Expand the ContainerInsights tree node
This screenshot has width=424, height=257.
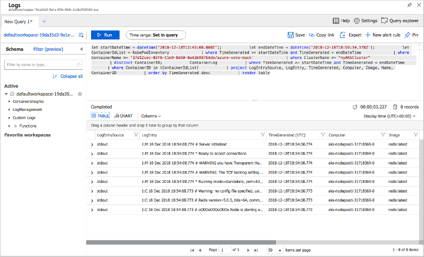(9, 102)
